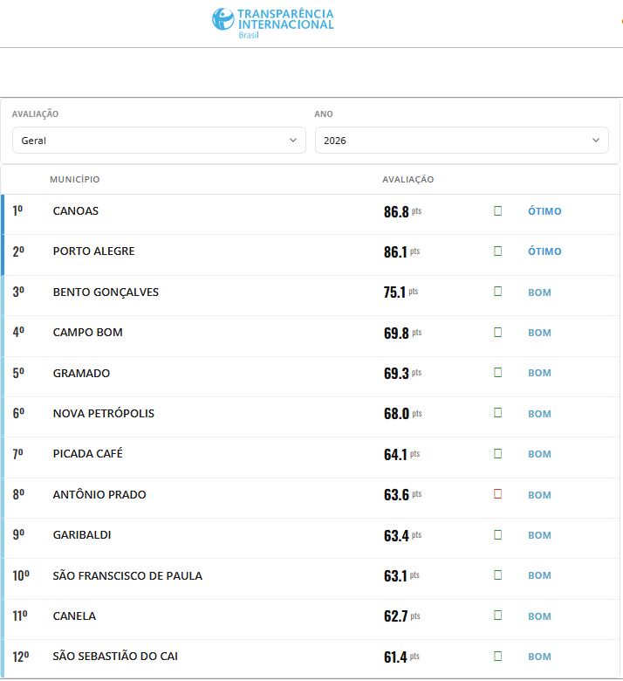Open the SÃO SEBASTIÃO DO CAI entry
The width and height of the screenshot is (623, 681).
(x=115, y=657)
